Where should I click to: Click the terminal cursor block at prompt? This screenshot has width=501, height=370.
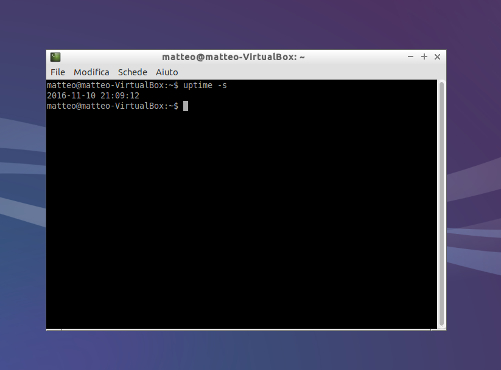point(186,106)
